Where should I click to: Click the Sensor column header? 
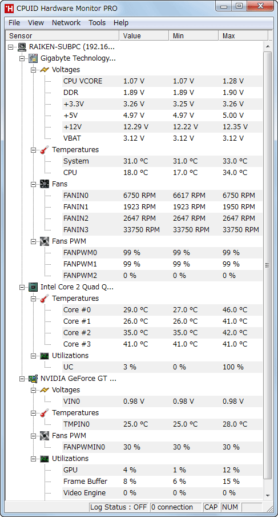[x=63, y=35]
